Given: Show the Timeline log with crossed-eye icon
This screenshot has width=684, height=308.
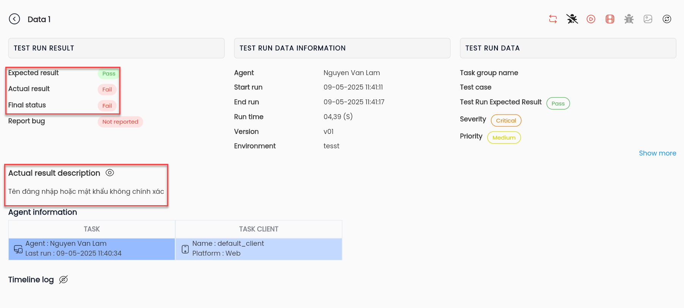Looking at the screenshot, I should (63, 280).
